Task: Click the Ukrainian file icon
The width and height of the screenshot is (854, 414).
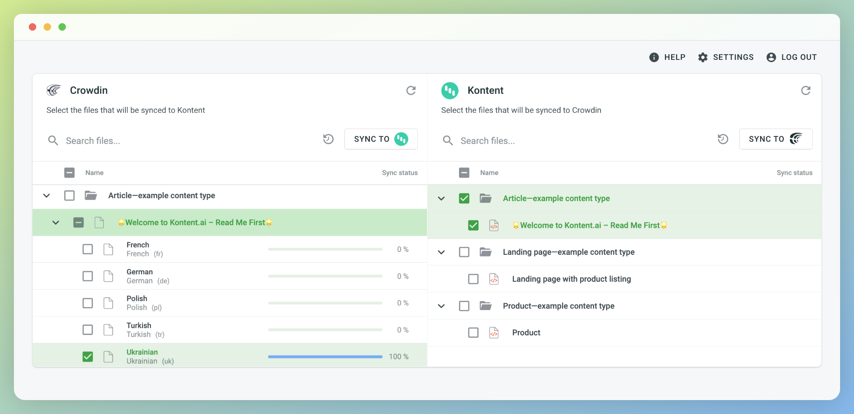Action: 108,356
